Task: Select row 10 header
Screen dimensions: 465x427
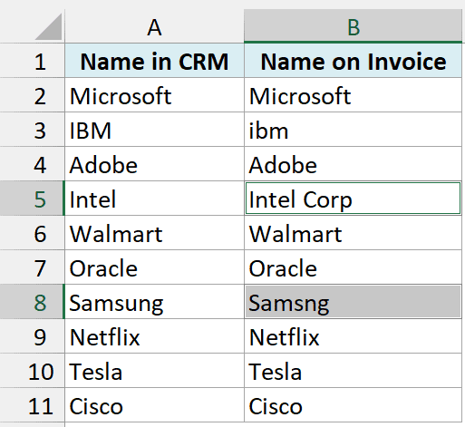Action: click(x=32, y=371)
